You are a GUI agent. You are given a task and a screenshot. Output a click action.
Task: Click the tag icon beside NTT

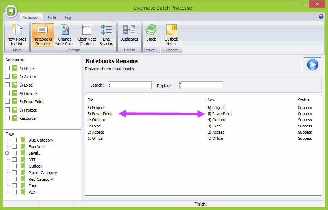(23, 160)
